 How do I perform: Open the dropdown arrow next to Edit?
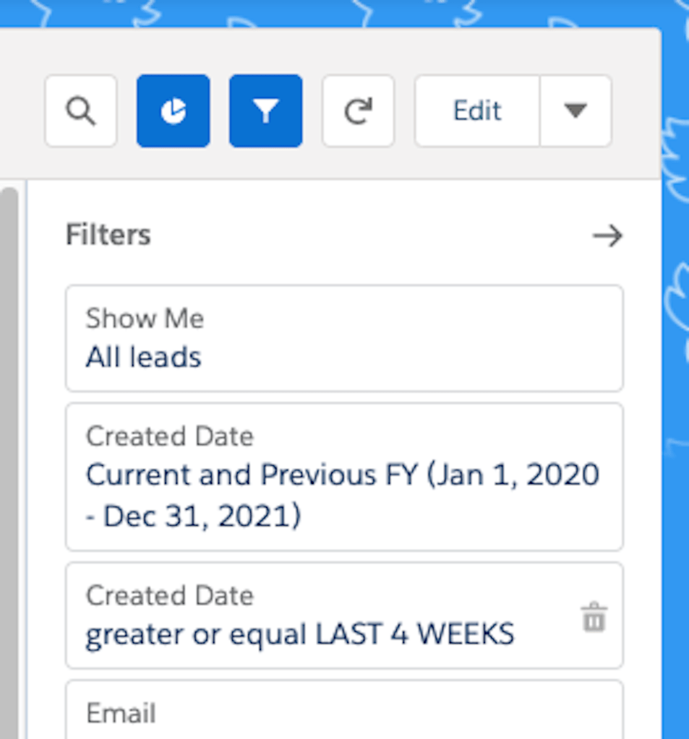(575, 111)
